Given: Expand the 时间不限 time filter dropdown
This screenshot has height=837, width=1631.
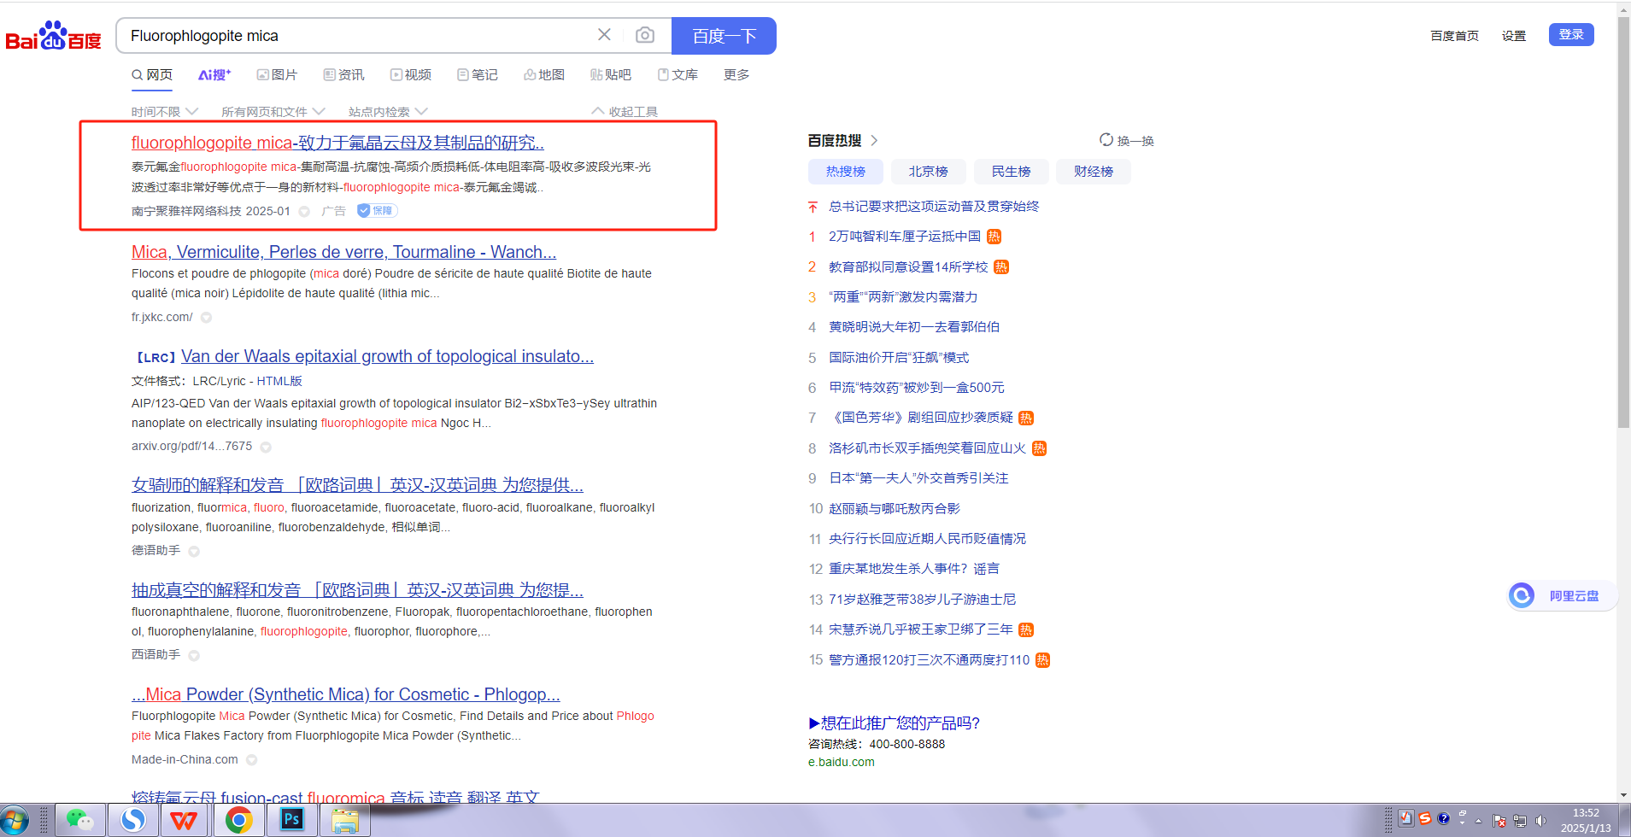Looking at the screenshot, I should [164, 112].
